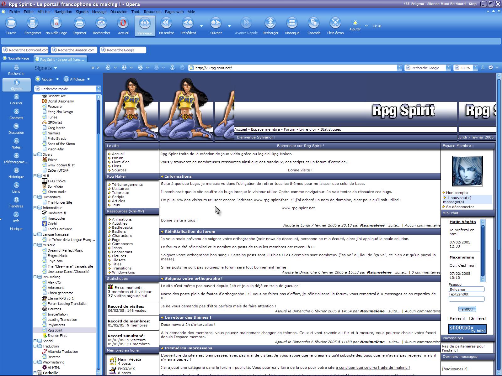Viewport: 502px width, 376px height.
Task: Open the Pages web menu
Action: coord(174,12)
